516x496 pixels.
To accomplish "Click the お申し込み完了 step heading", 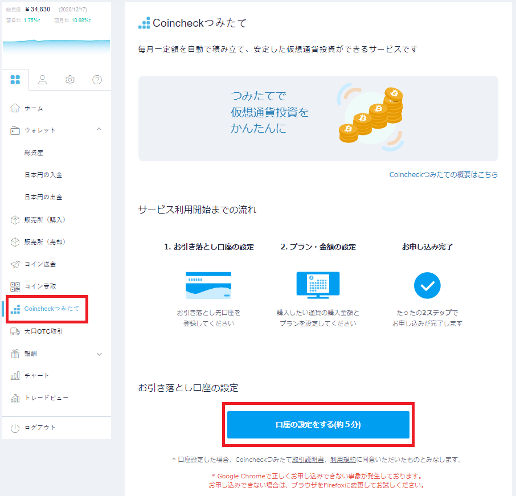I will tap(427, 247).
